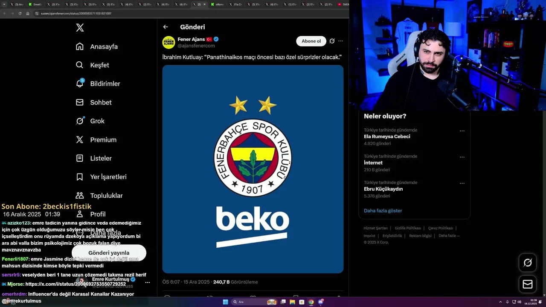Open site information icon in address bar

click(37, 13)
